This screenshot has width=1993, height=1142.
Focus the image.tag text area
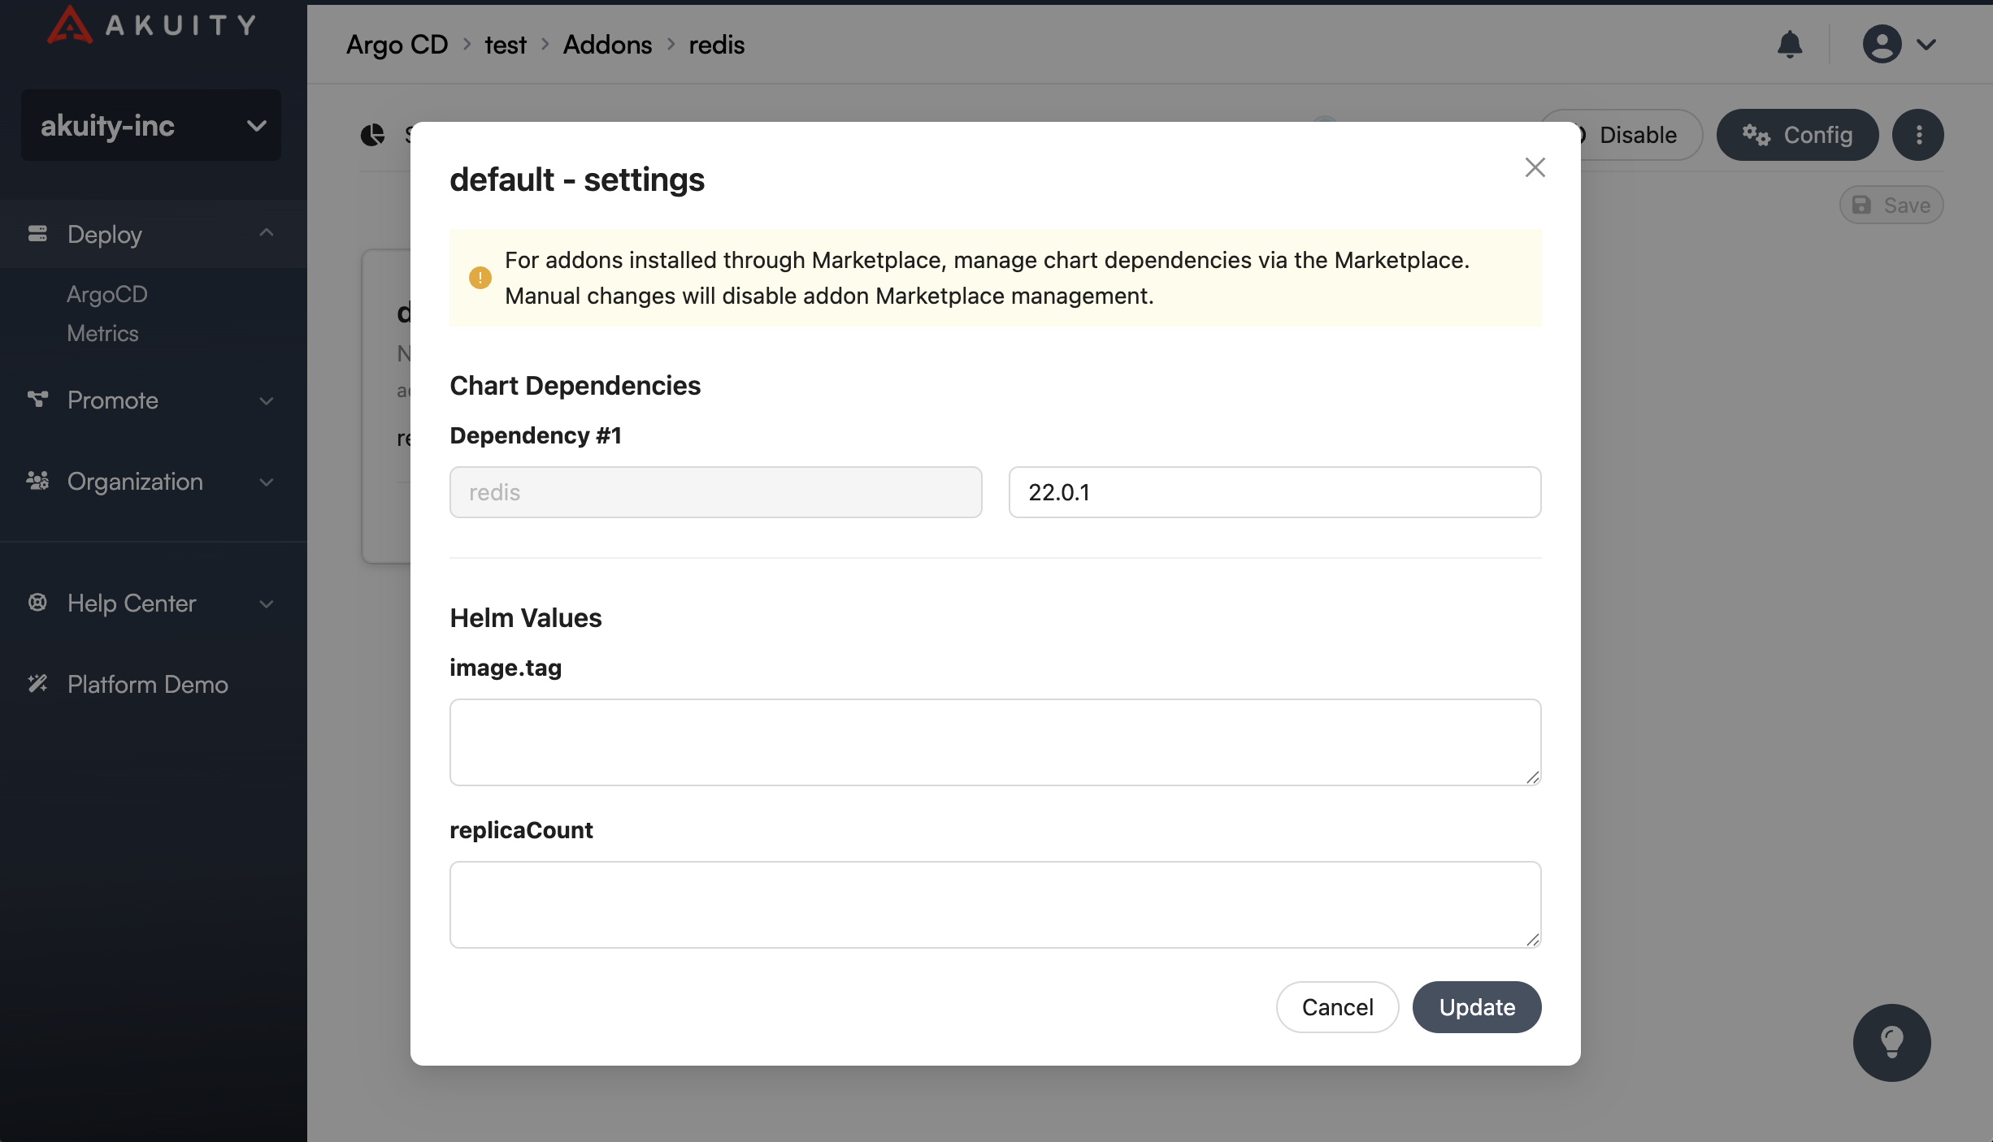coord(995,742)
